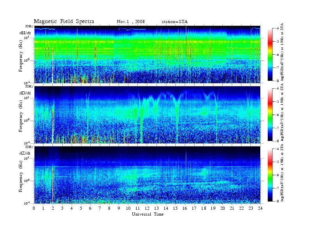Click the -8 value on the bottom color bar
Screen dimensions: 310x239
pyautogui.click(x=278, y=201)
